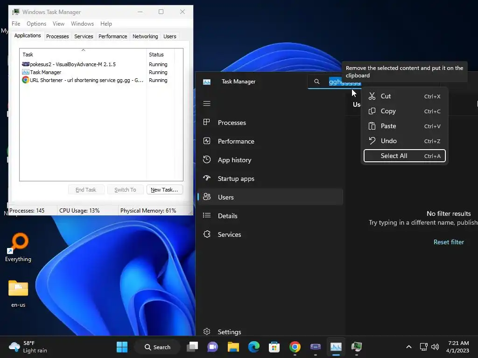
Task: Open the Windows menu
Action: click(x=82, y=23)
